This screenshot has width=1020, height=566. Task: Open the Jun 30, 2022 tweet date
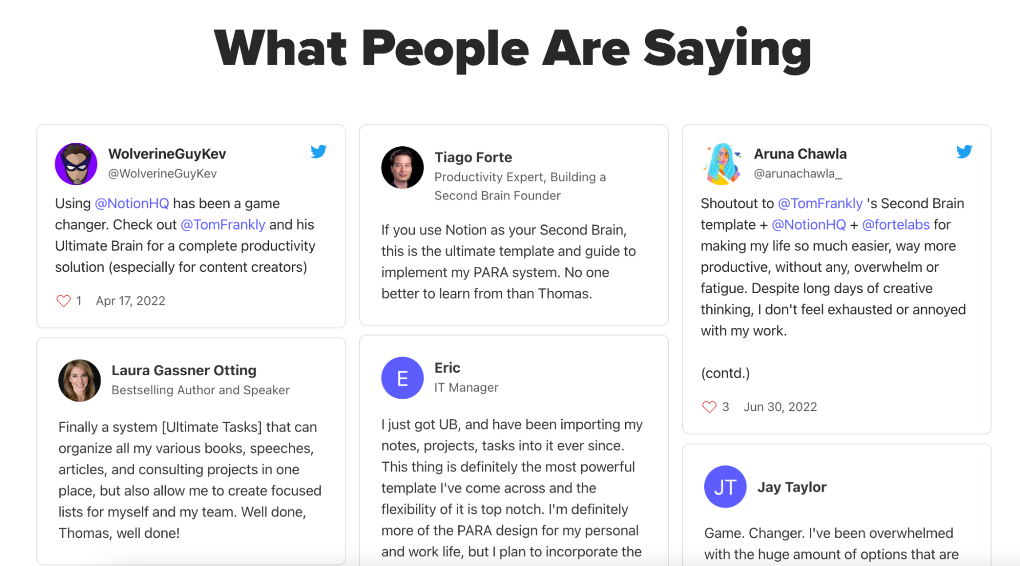coord(780,407)
